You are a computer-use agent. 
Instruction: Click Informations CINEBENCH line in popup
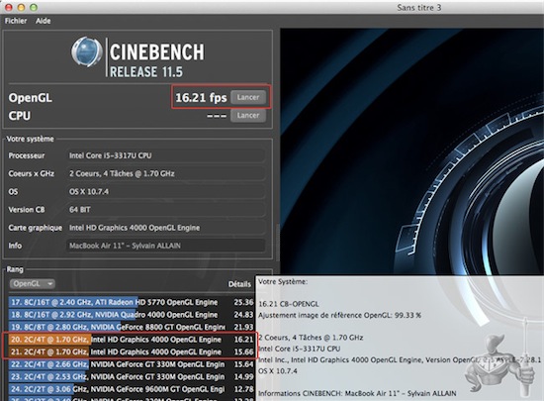[x=357, y=393]
